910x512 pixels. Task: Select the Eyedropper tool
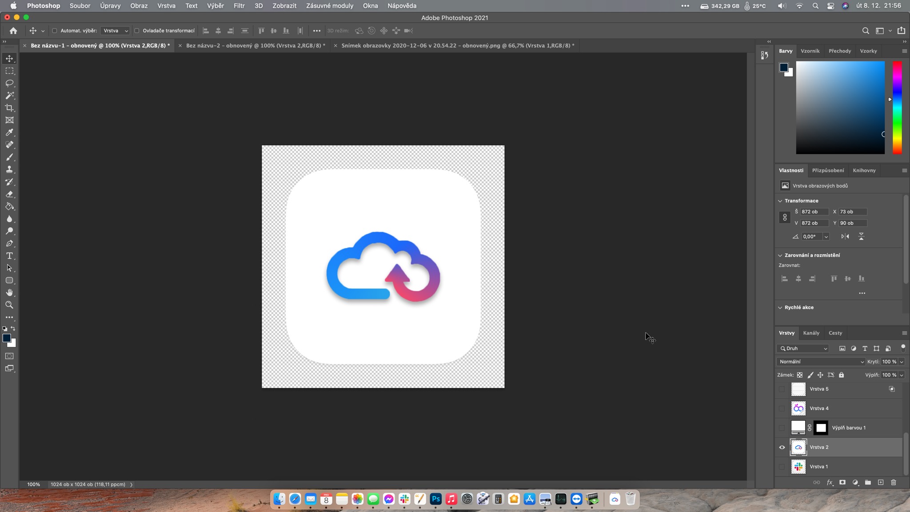(x=9, y=132)
